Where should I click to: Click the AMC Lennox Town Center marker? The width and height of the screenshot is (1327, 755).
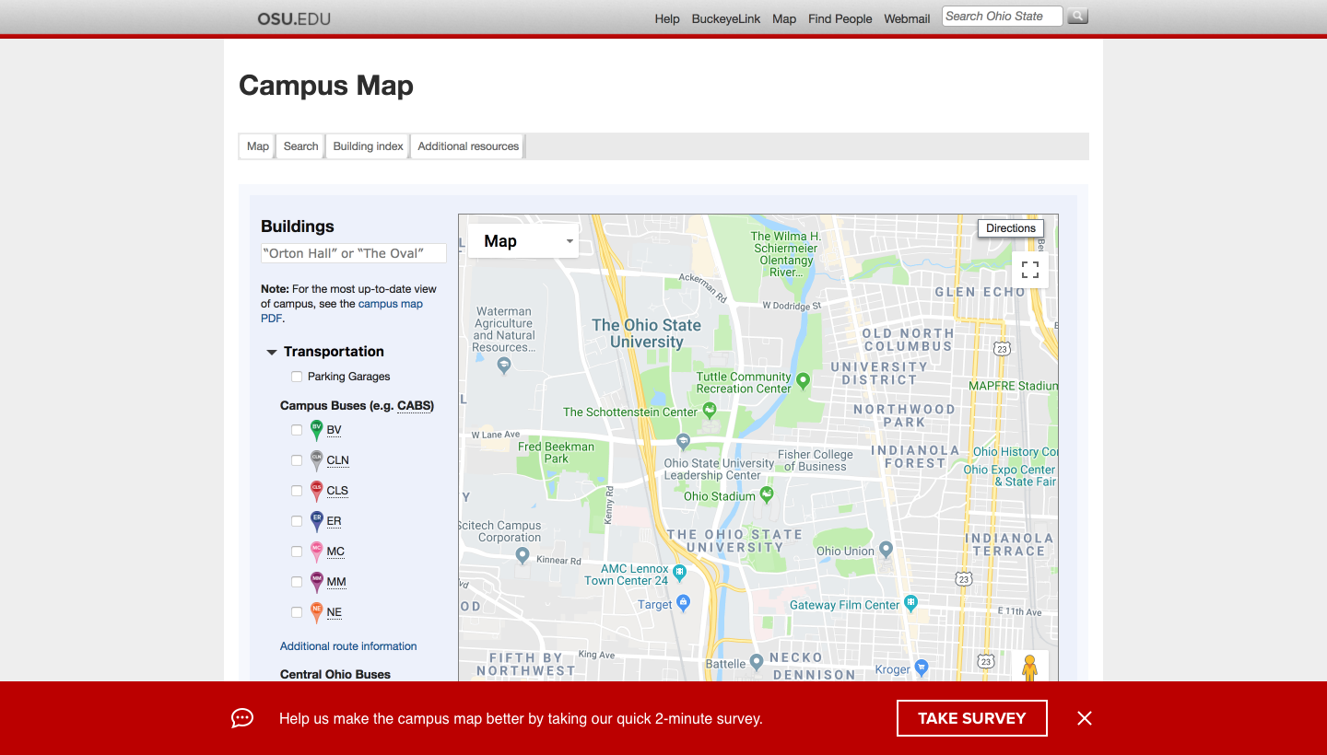pyautogui.click(x=679, y=573)
